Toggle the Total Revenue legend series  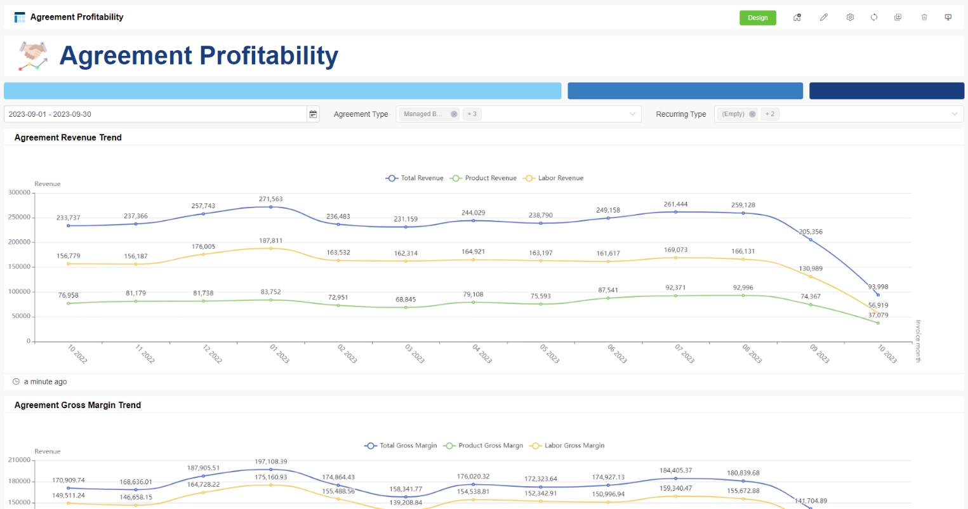pyautogui.click(x=414, y=178)
